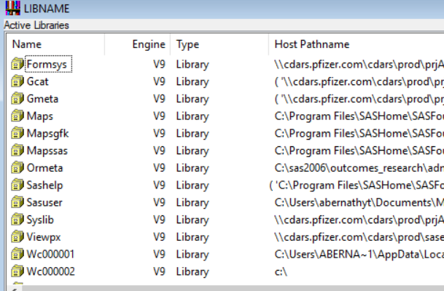This screenshot has height=291, width=444.
Task: Select the Maps library icon
Action: tap(17, 116)
